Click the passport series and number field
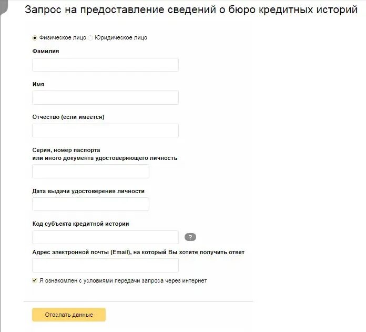 point(90,171)
